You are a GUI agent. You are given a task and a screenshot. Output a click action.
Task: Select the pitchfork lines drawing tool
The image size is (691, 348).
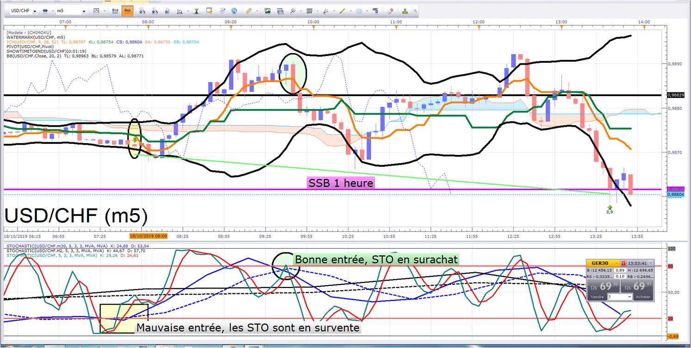(293, 11)
